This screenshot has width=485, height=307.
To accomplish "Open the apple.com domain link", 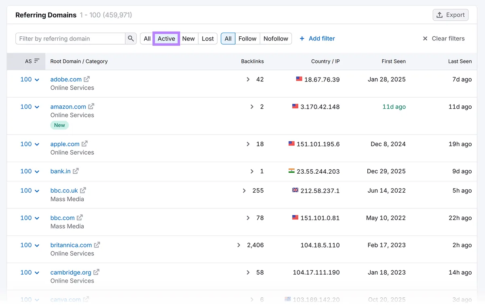I will pyautogui.click(x=65, y=144).
